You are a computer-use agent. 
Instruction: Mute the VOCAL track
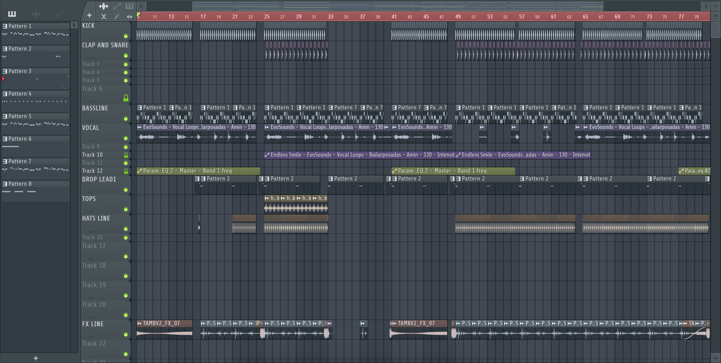pyautogui.click(x=126, y=138)
